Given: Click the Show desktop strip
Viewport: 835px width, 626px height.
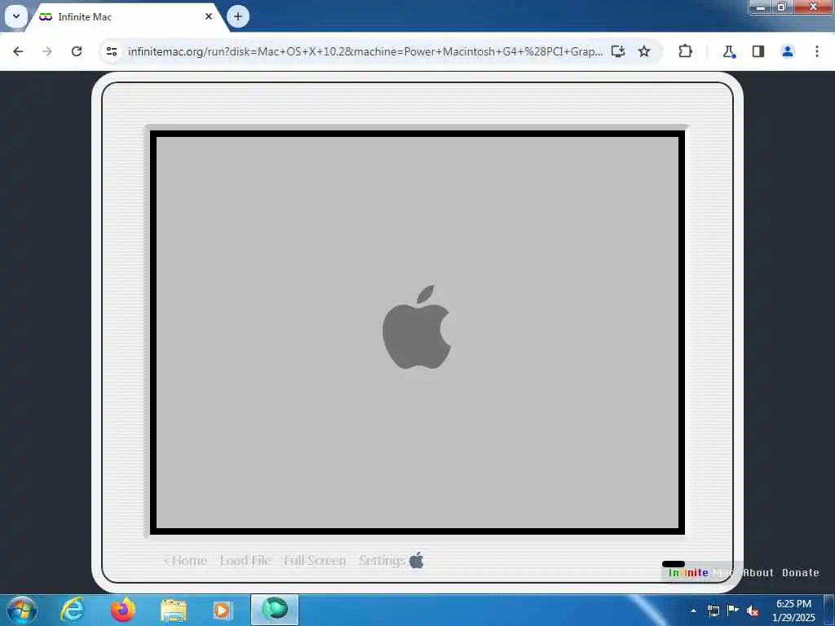Looking at the screenshot, I should pyautogui.click(x=829, y=610).
